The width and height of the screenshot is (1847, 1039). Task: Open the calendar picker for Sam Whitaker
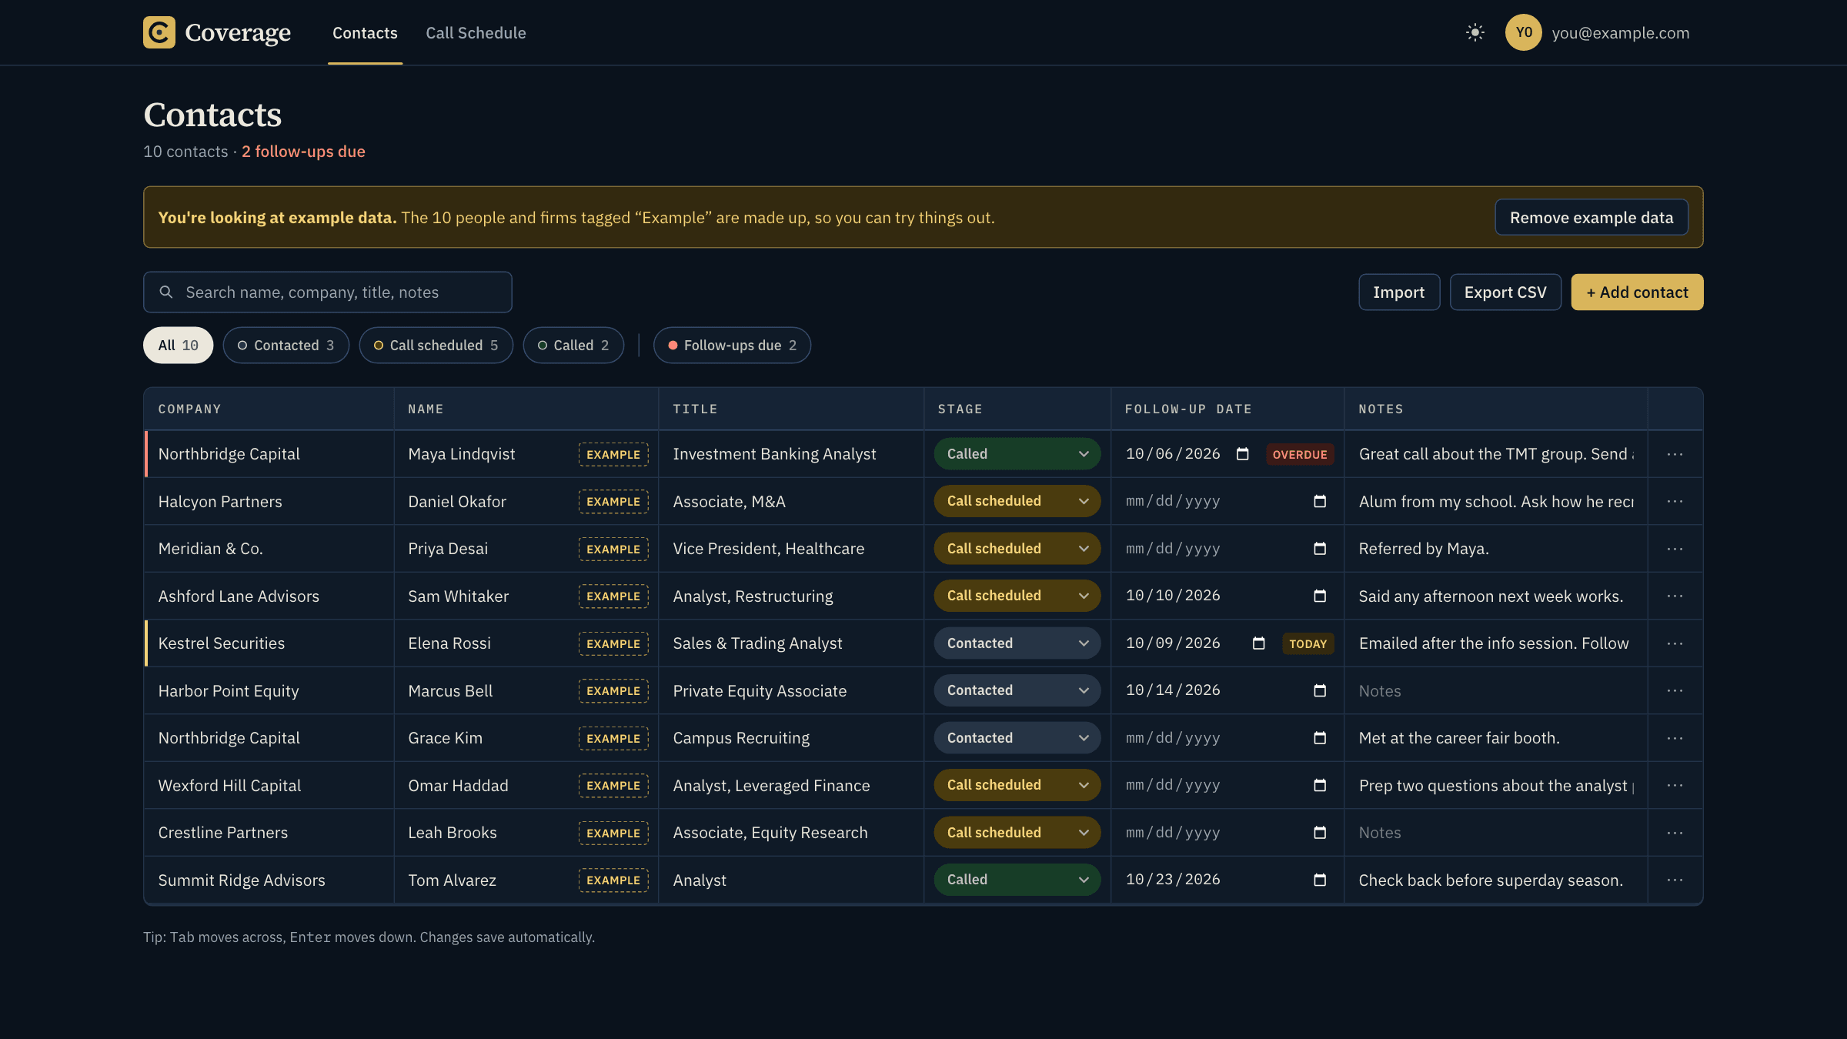1320,596
